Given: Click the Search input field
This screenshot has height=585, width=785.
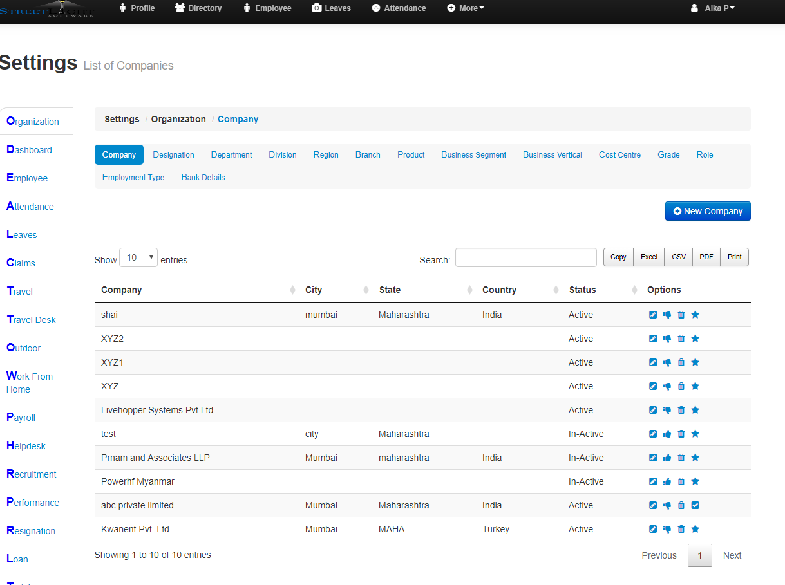Looking at the screenshot, I should [x=525, y=257].
